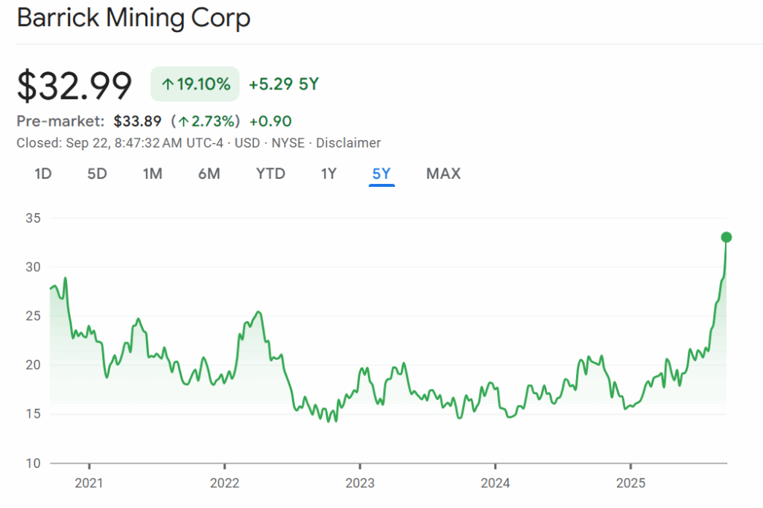This screenshot has width=763, height=508.
Task: Choose the 6M chart period
Action: (x=209, y=174)
